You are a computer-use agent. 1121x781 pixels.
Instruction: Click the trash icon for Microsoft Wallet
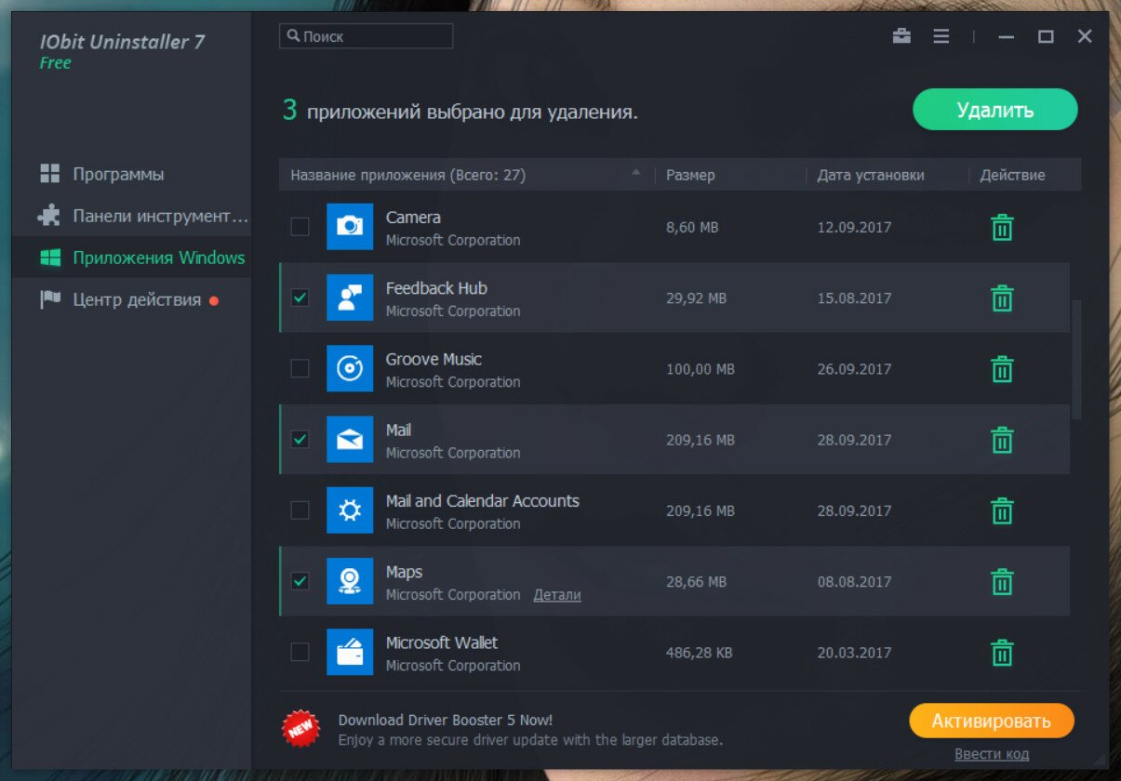[1002, 653]
